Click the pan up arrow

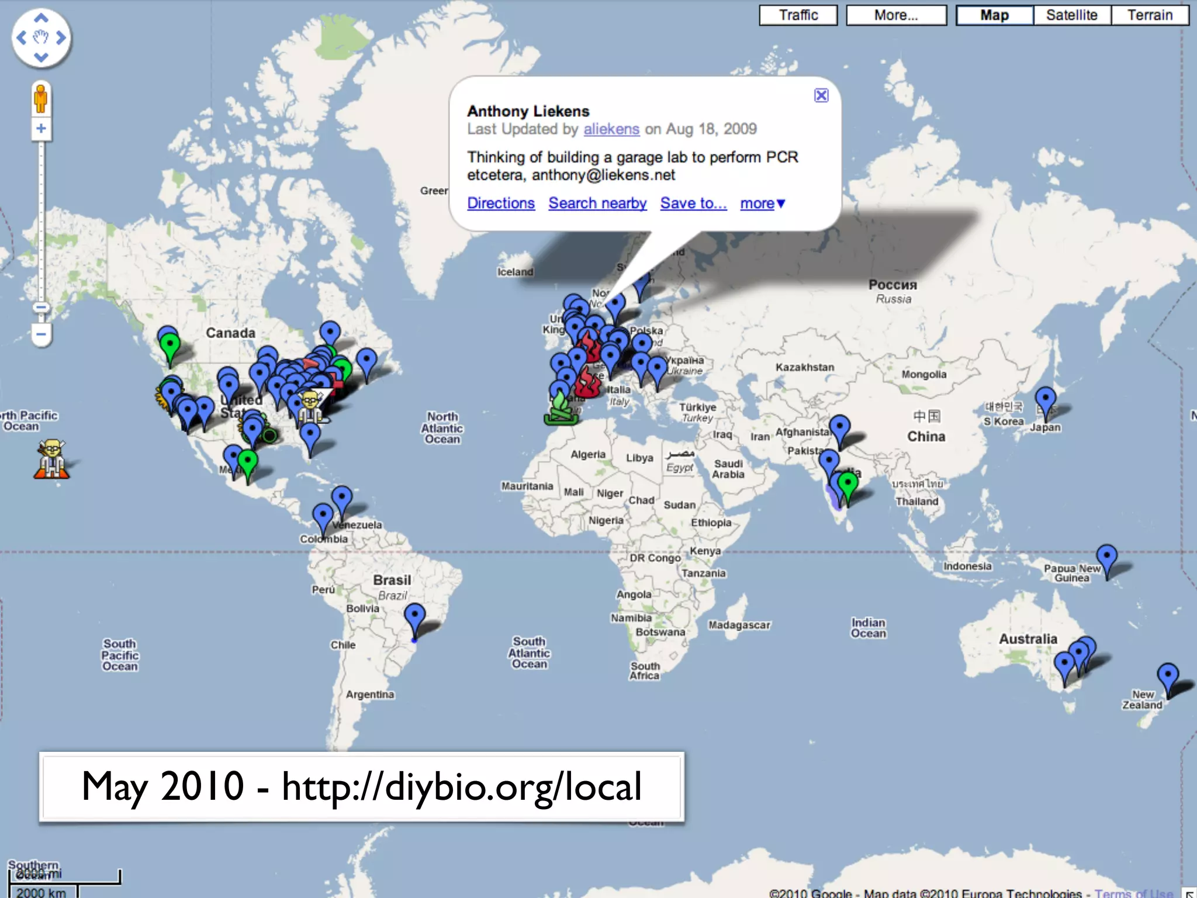coord(41,18)
